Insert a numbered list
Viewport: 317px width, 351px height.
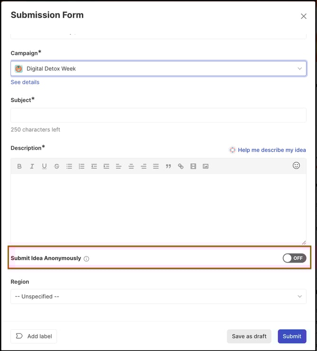click(x=81, y=167)
